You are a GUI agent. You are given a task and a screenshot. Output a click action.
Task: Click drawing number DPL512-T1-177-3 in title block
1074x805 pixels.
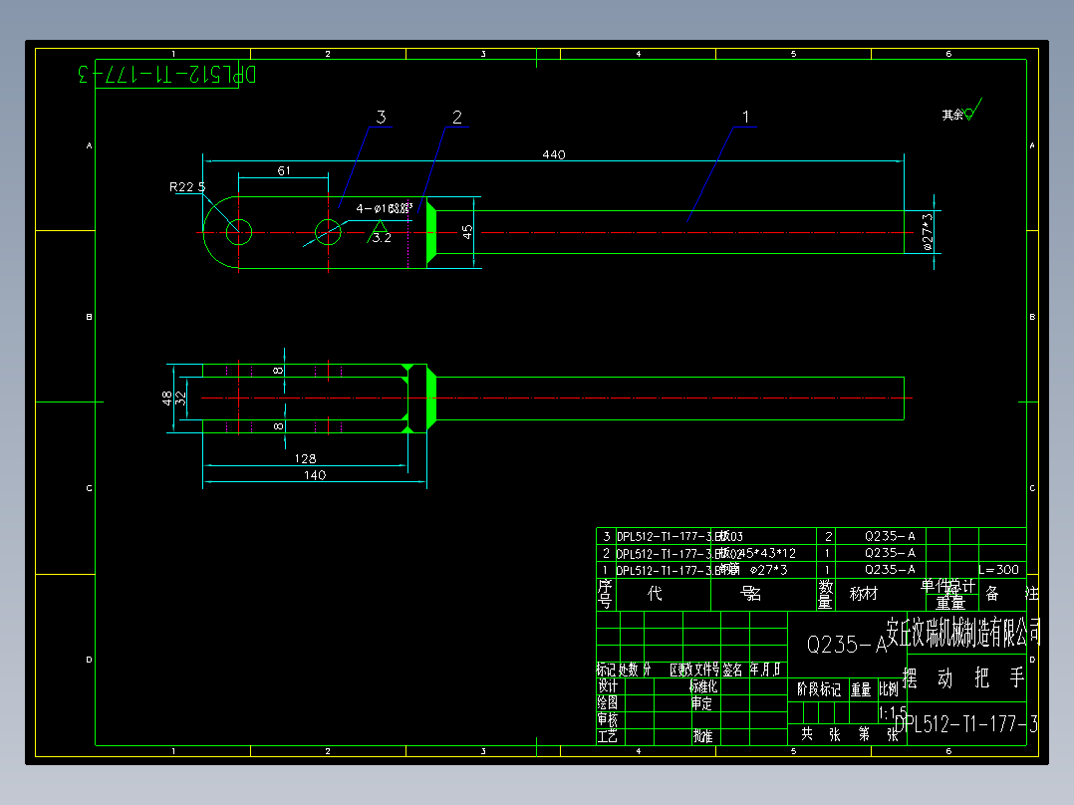[966, 723]
